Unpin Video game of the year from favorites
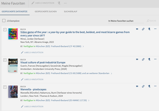The width and height of the screenshot is (159, 111). pyautogui.click(x=149, y=29)
